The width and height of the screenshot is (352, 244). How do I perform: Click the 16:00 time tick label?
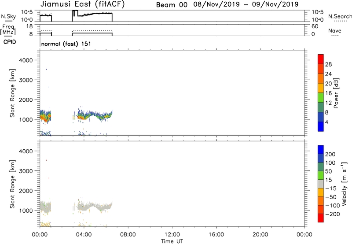click(216, 235)
